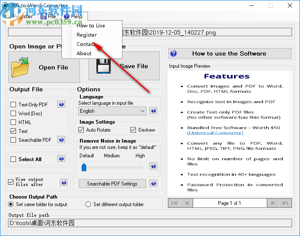Click help icon beside noise slider
Screen dimensions: 300x236
point(154,166)
